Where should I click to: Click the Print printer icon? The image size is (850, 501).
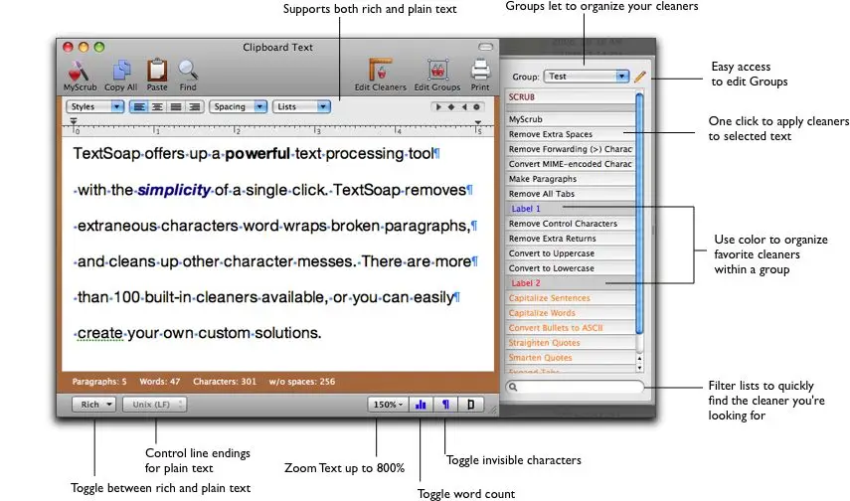[x=480, y=71]
